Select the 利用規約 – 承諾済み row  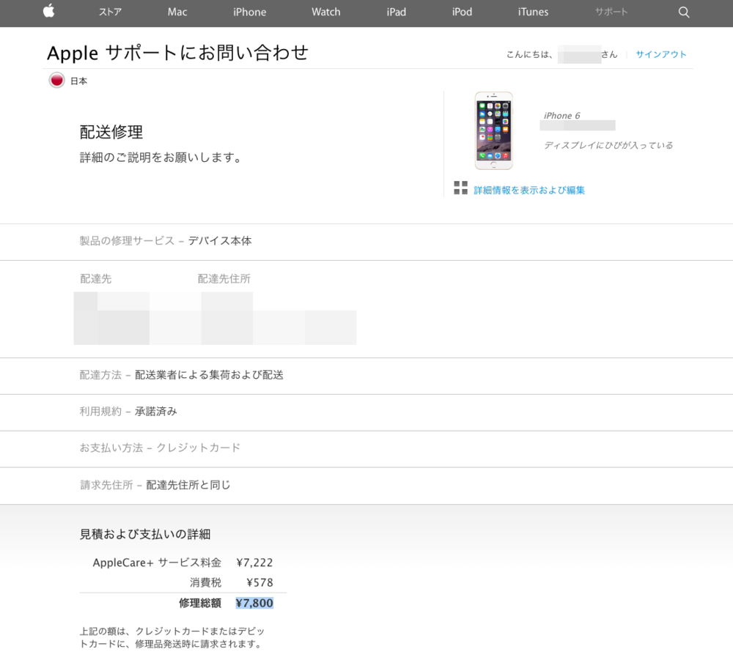[366, 412]
